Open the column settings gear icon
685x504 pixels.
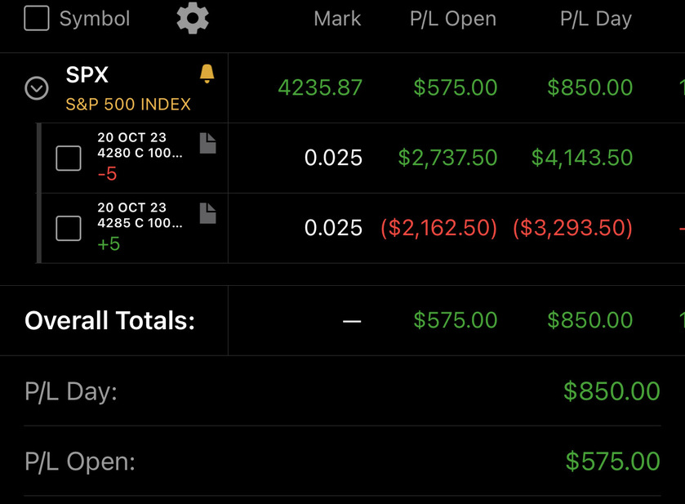point(193,18)
